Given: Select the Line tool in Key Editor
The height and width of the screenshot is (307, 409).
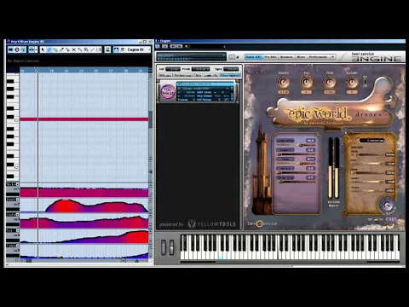Looking at the screenshot, I should pos(92,49).
